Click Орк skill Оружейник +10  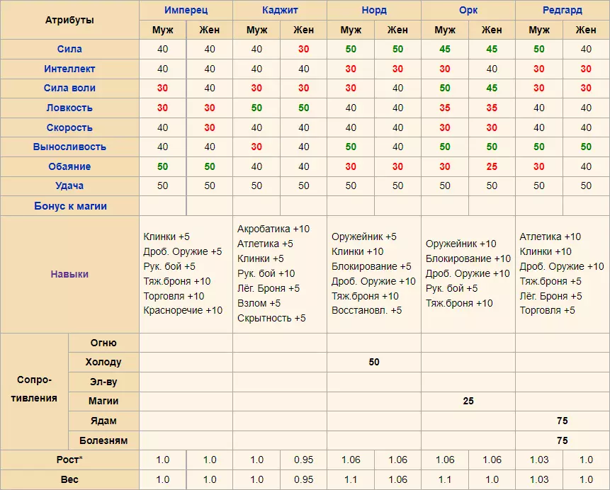(461, 244)
